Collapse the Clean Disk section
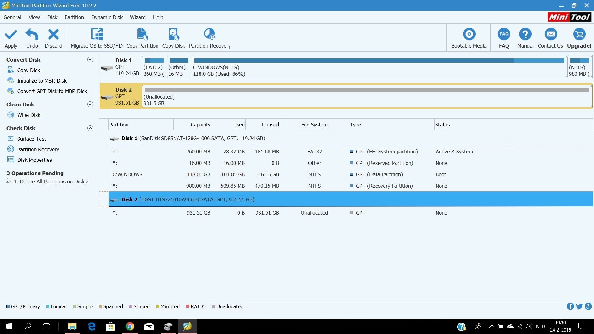The image size is (594, 334). coord(90,105)
